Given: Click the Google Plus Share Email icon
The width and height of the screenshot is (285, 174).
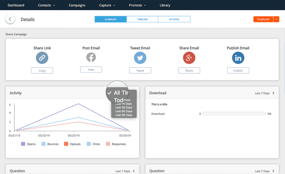Looking at the screenshot, I should tap(189, 58).
